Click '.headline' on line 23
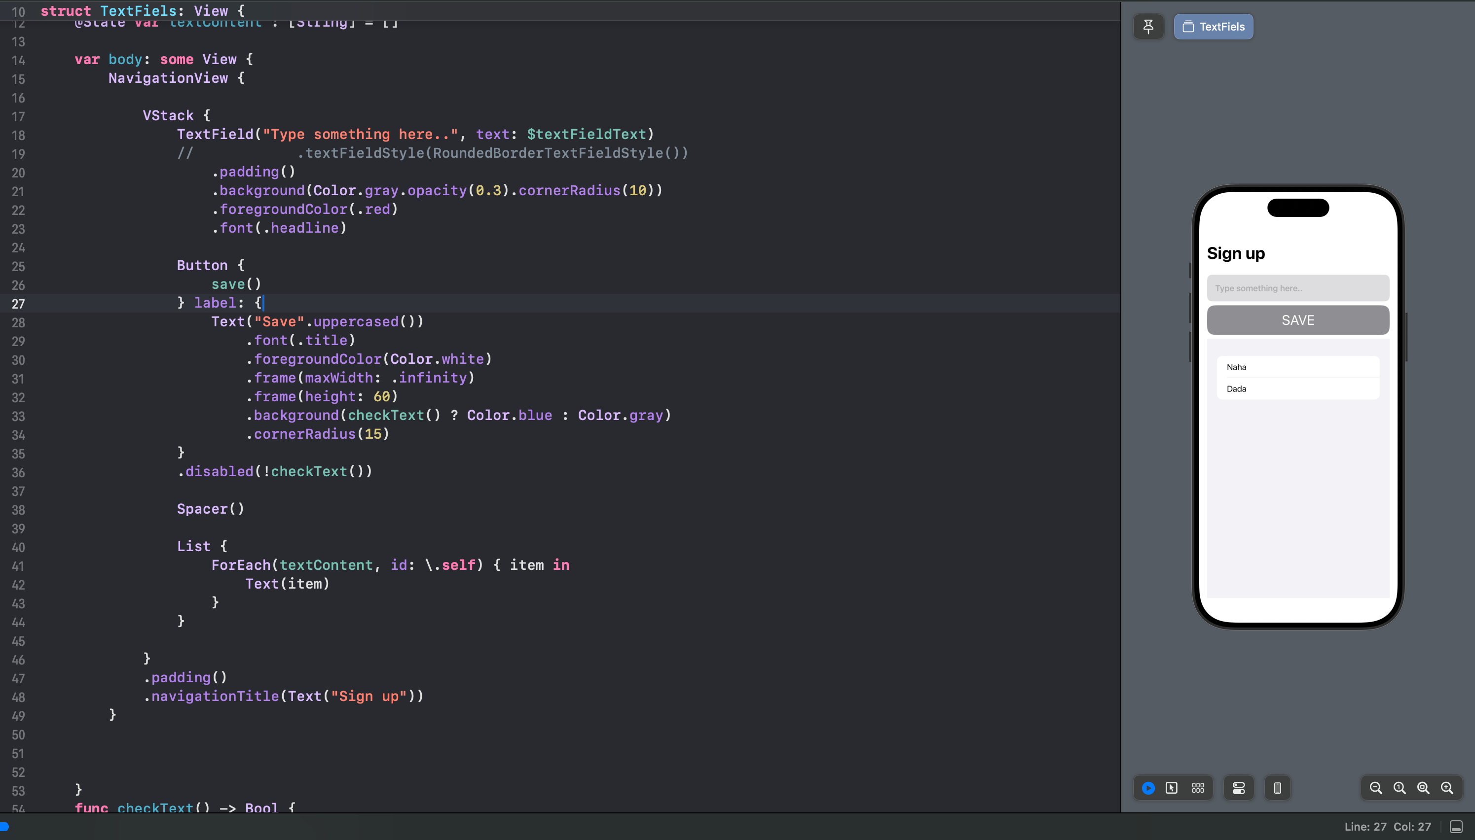This screenshot has height=840, width=1475. 301,228
